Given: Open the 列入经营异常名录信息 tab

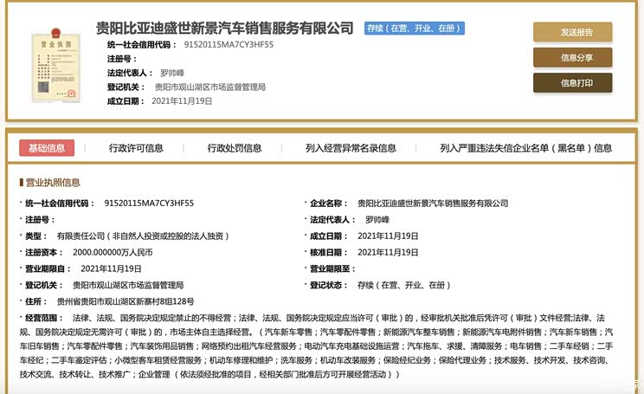Looking at the screenshot, I should coord(351,148).
